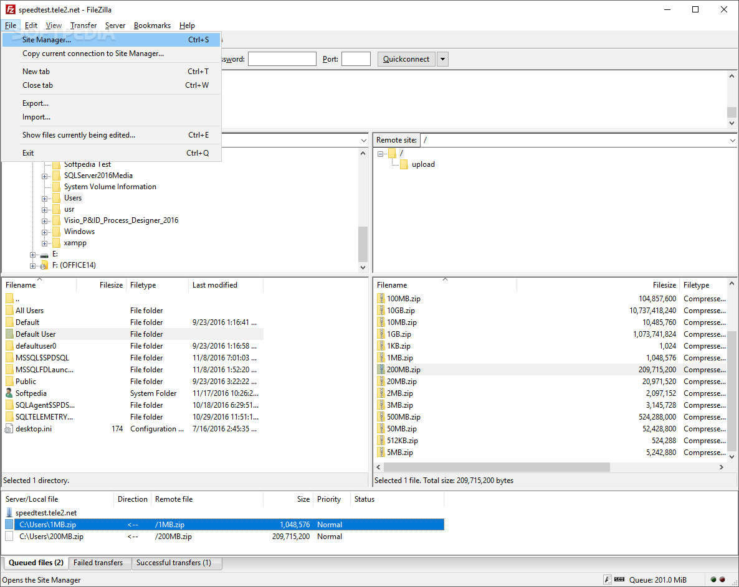Expand the Users folder node
The height and width of the screenshot is (587, 739).
click(x=44, y=199)
